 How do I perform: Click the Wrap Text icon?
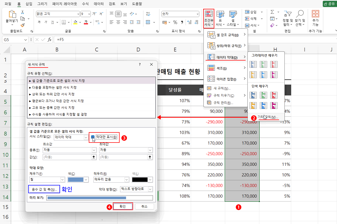point(148,14)
